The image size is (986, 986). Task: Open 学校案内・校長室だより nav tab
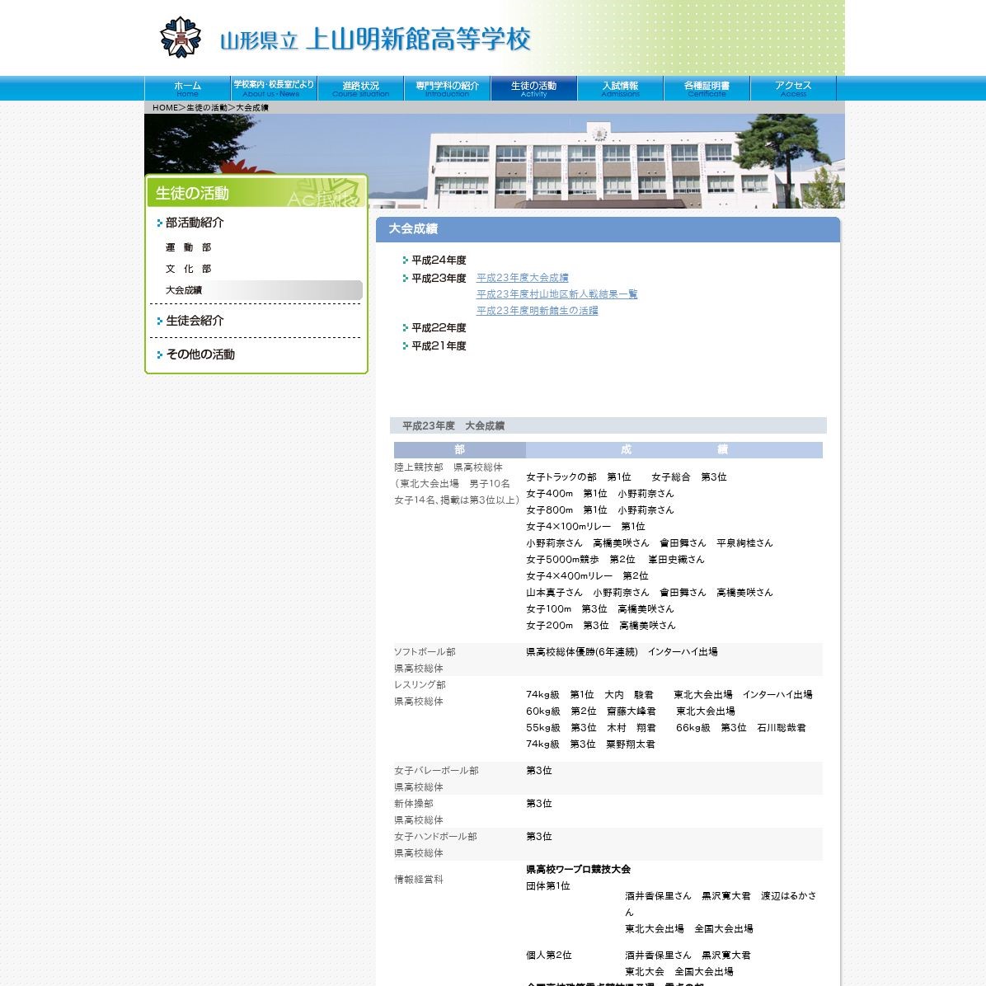pyautogui.click(x=274, y=89)
